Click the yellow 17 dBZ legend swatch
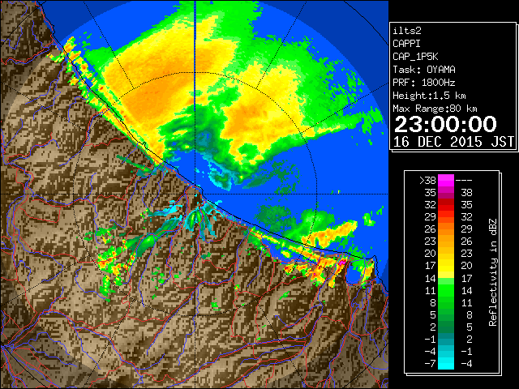 [446, 266]
